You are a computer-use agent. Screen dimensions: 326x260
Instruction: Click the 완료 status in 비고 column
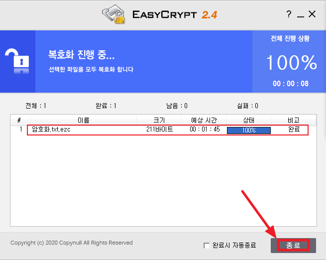click(x=294, y=129)
